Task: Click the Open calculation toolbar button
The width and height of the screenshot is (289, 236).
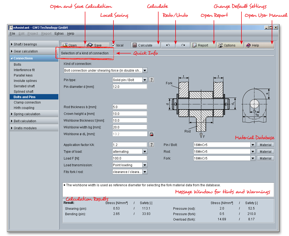Action: point(72,45)
